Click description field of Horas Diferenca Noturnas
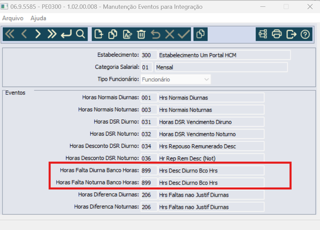 (211, 207)
